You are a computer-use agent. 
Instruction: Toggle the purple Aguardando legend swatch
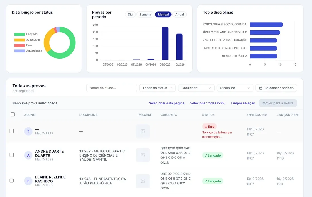click(x=19, y=51)
